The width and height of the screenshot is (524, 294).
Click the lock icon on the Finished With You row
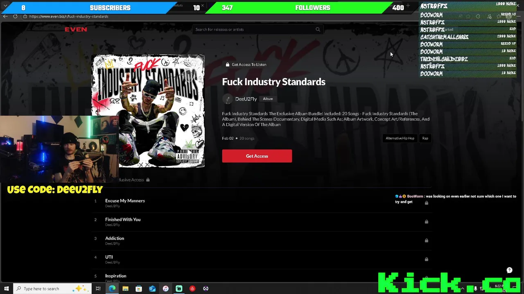pos(427,222)
